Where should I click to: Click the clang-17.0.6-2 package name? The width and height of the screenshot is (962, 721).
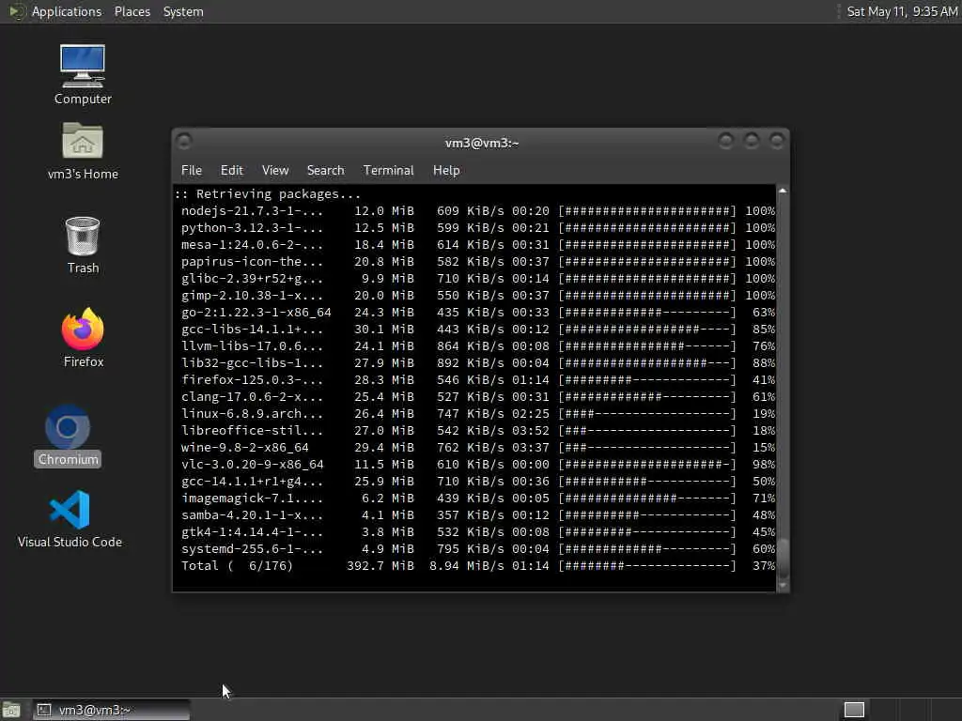click(252, 397)
